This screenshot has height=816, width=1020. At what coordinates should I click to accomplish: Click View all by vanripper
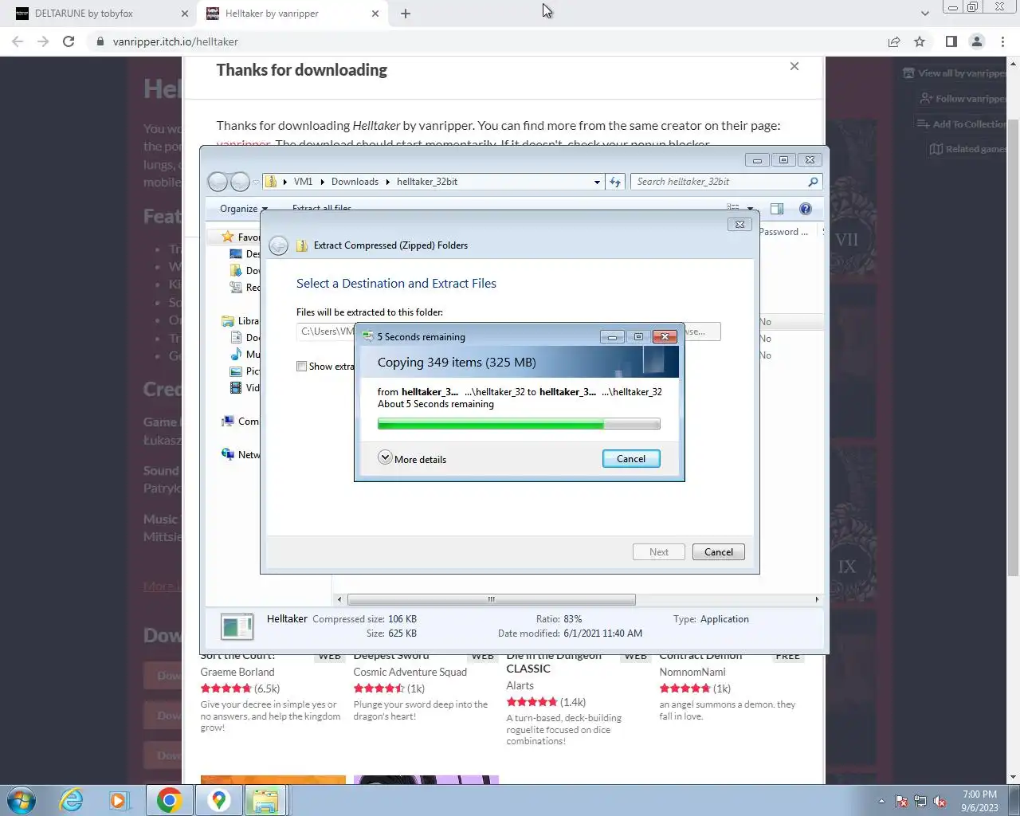pos(955,73)
